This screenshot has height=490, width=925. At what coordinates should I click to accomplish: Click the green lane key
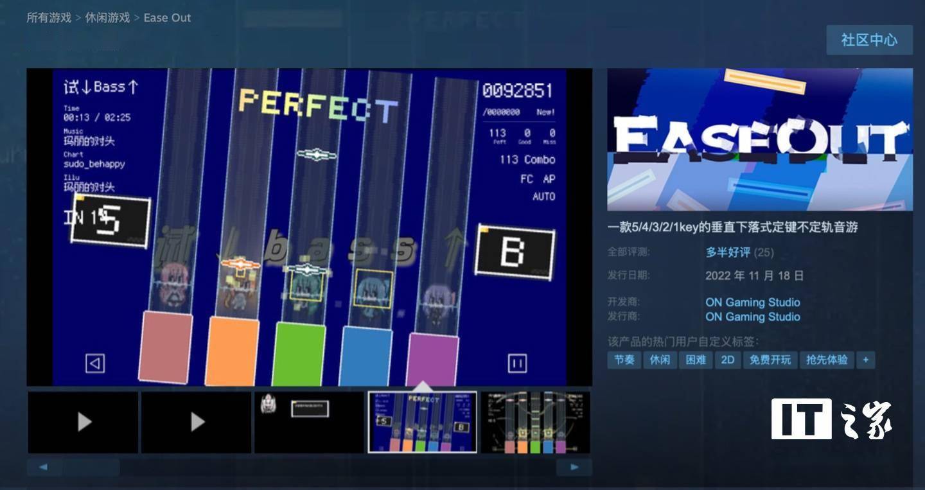tap(299, 354)
